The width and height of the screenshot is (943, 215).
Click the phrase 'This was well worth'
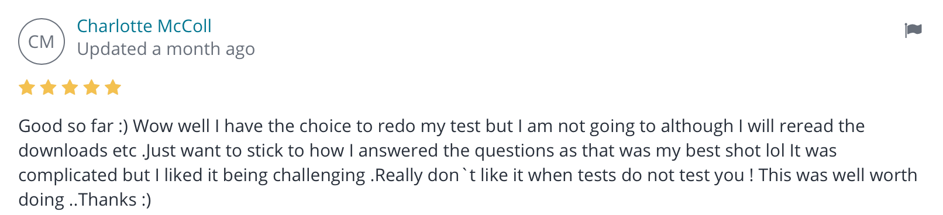pyautogui.click(x=838, y=175)
